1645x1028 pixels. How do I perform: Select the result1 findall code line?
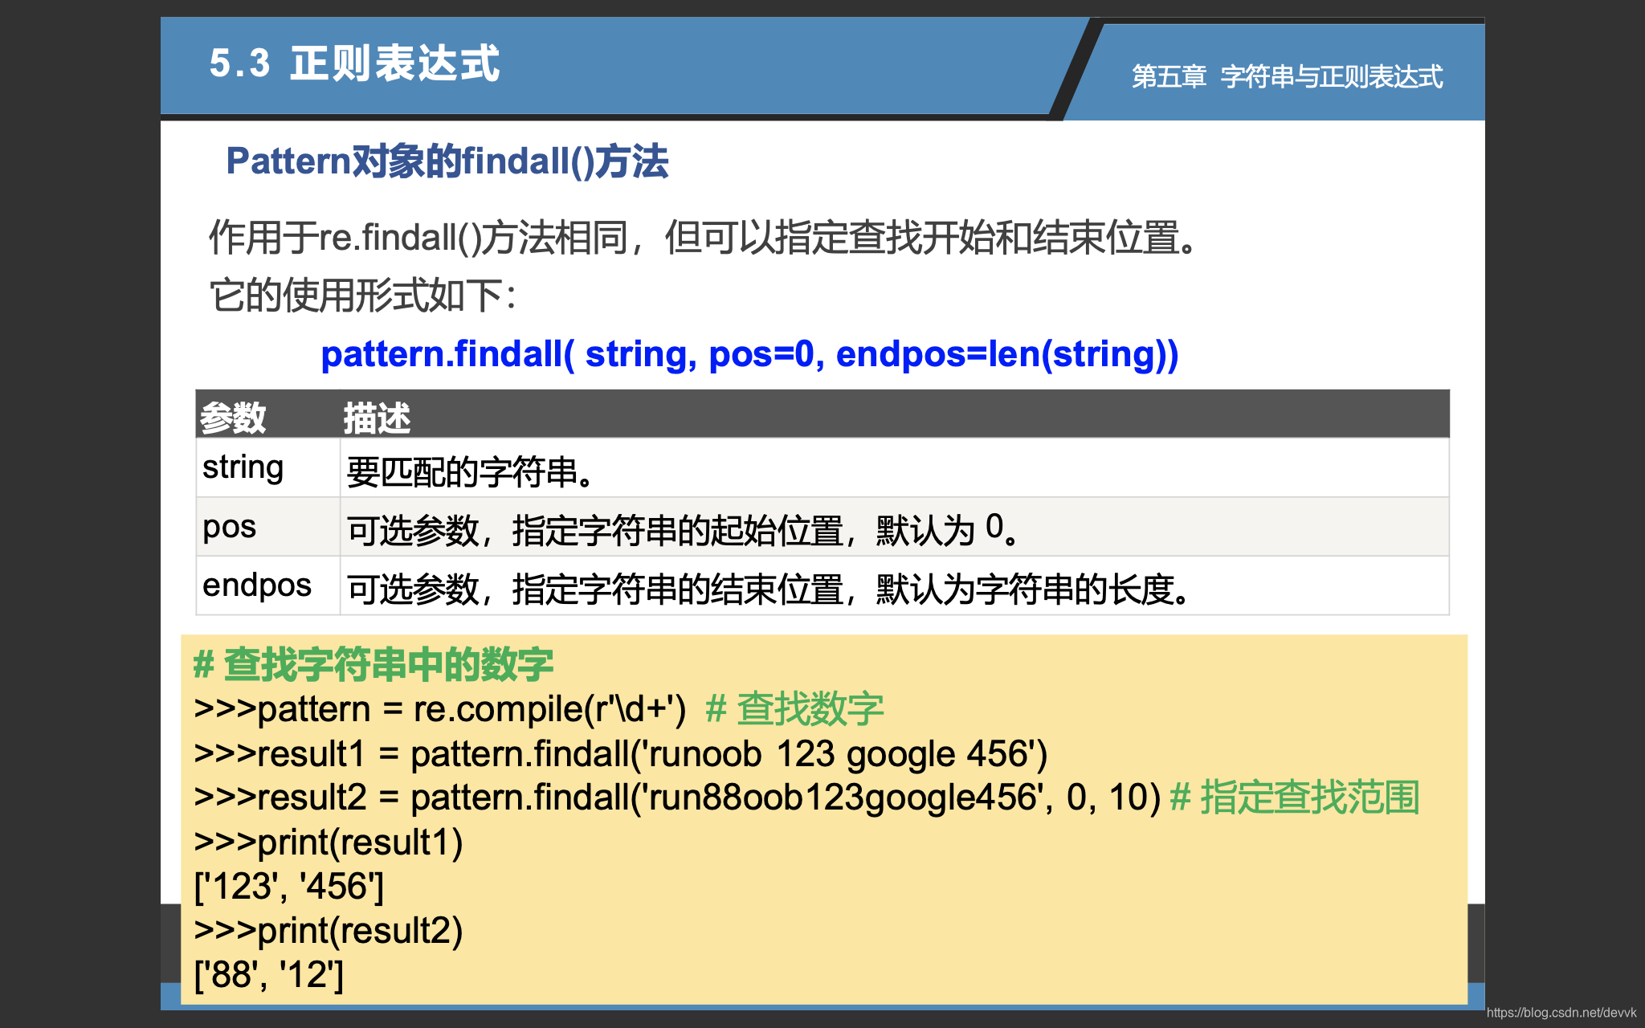[618, 753]
